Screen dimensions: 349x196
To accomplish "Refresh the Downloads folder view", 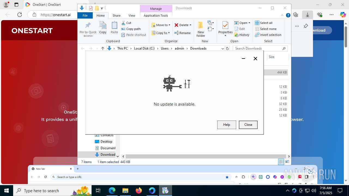I will point(227,48).
